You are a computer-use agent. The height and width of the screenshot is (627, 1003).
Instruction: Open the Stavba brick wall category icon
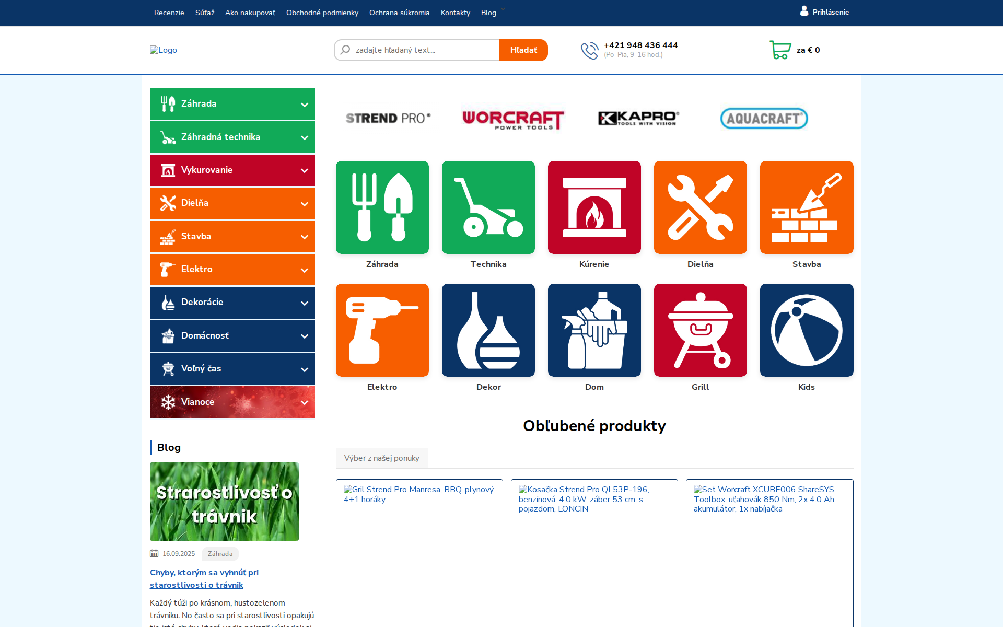pos(806,207)
